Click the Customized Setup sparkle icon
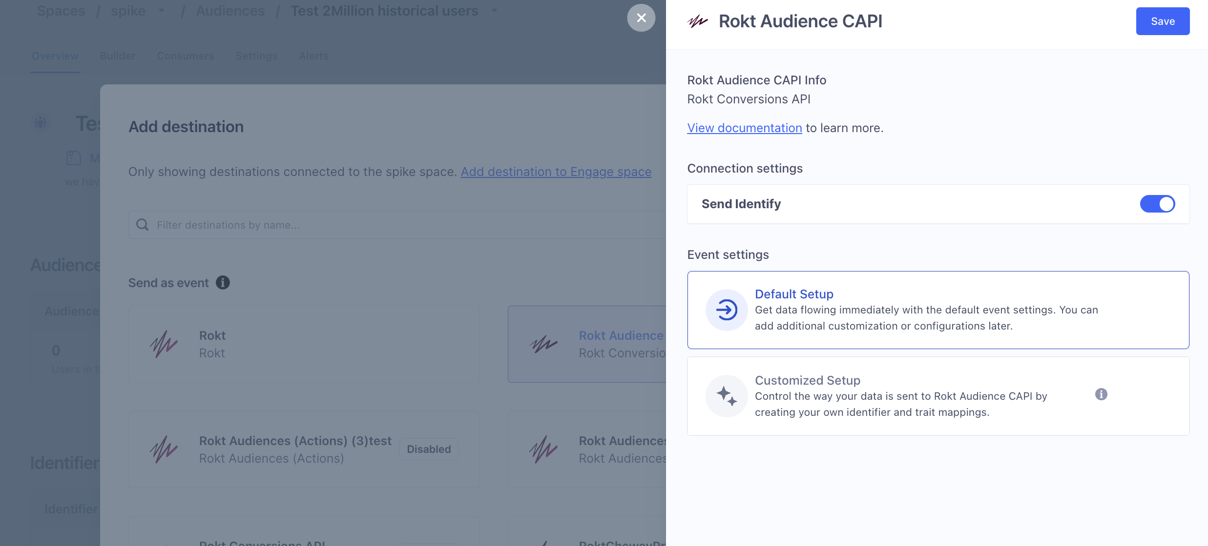The width and height of the screenshot is (1208, 546). pos(726,396)
